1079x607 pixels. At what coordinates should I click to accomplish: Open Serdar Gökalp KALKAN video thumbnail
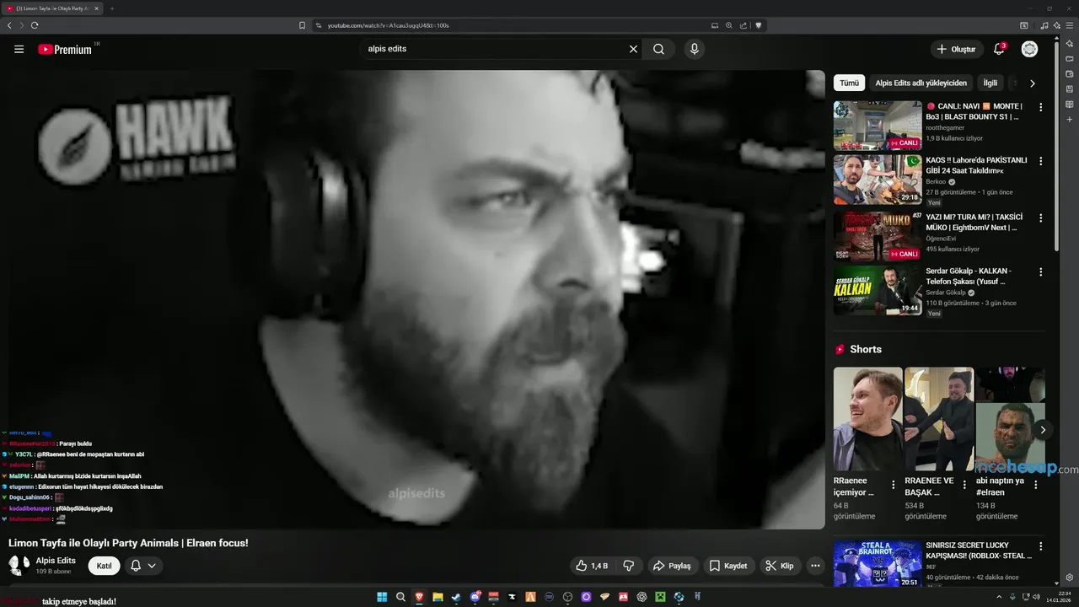878,290
